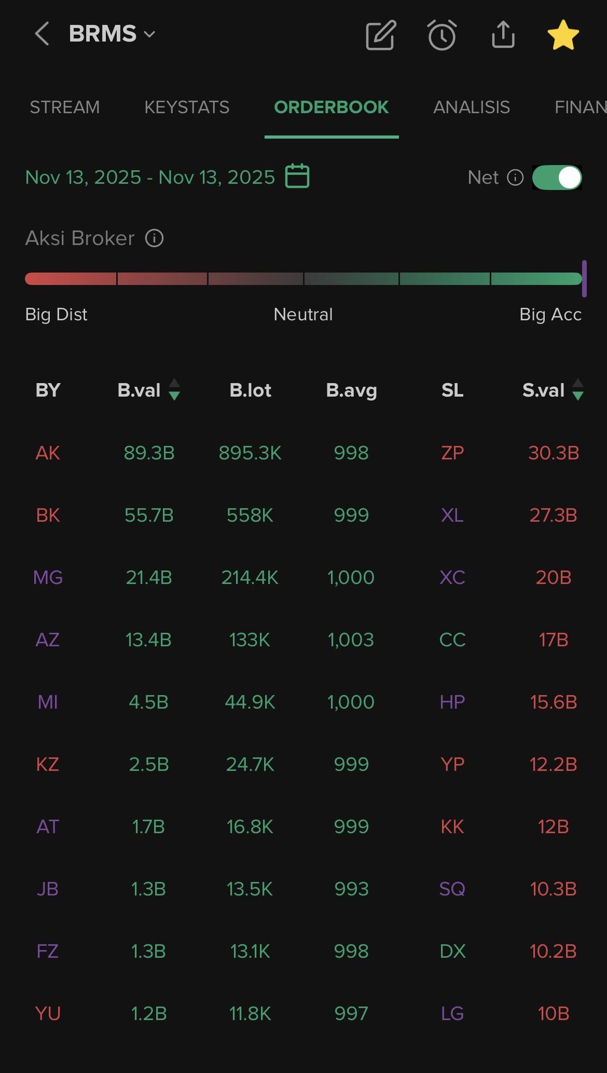Open the STREAM tab
607x1073 pixels.
click(x=64, y=107)
